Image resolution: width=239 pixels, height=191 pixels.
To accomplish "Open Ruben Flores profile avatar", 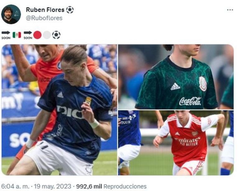I will click(11, 14).
